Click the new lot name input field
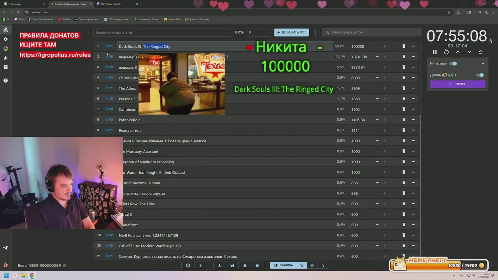Viewport: 498px width, 280px height. pyautogui.click(x=163, y=32)
